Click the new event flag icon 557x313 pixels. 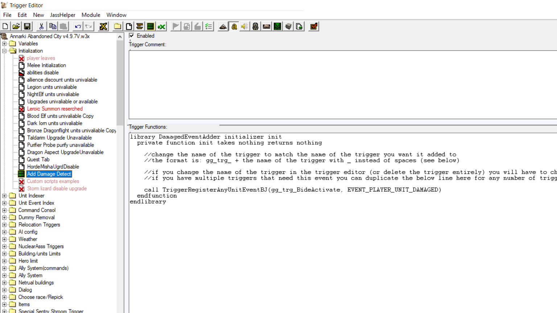pyautogui.click(x=176, y=26)
